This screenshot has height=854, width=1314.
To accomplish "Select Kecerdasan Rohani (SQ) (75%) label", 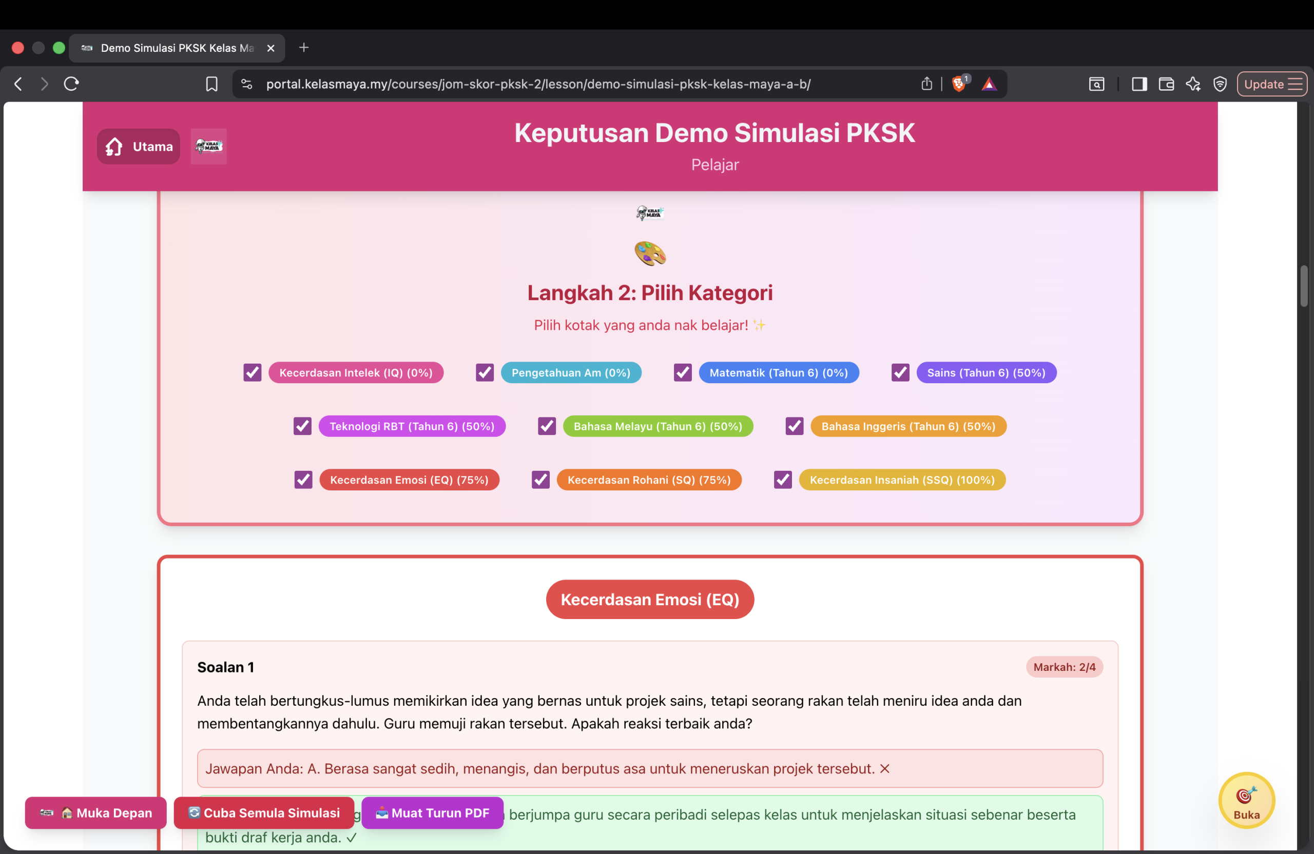I will tap(649, 480).
